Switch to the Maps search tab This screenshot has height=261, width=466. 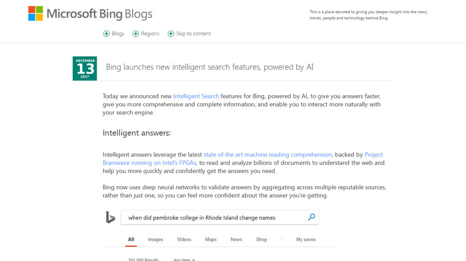tap(211, 239)
